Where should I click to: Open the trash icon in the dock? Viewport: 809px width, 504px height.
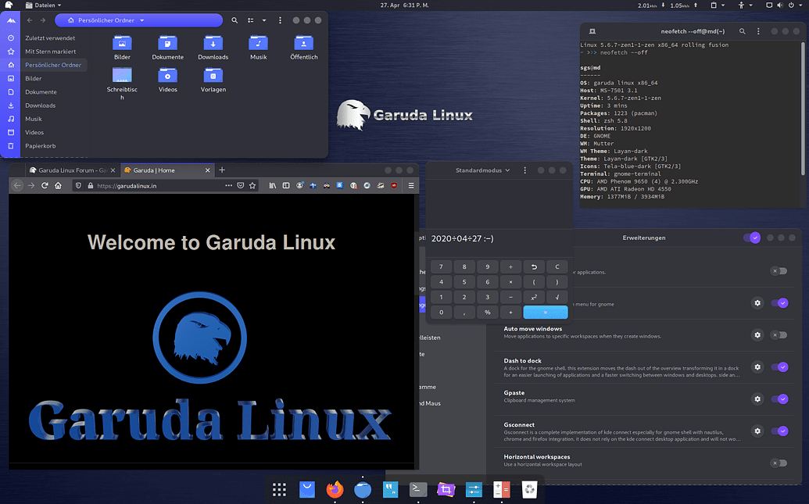(529, 490)
